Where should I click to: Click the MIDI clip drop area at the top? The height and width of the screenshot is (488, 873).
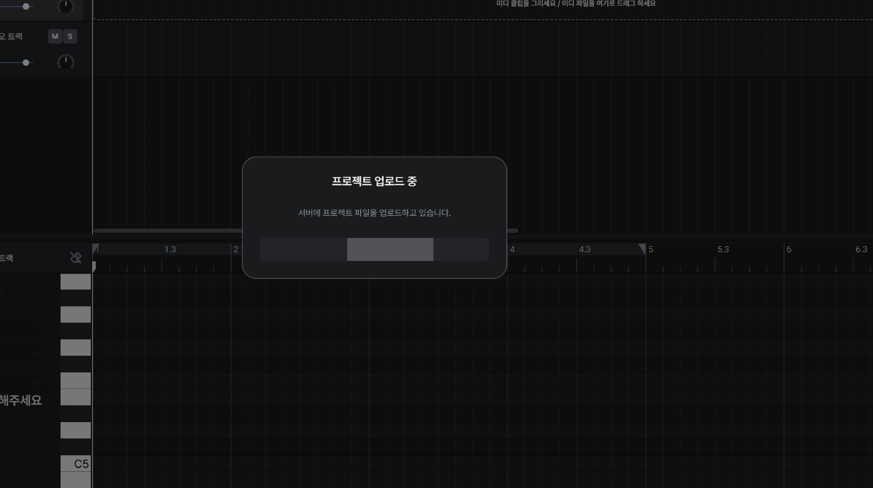(x=575, y=10)
